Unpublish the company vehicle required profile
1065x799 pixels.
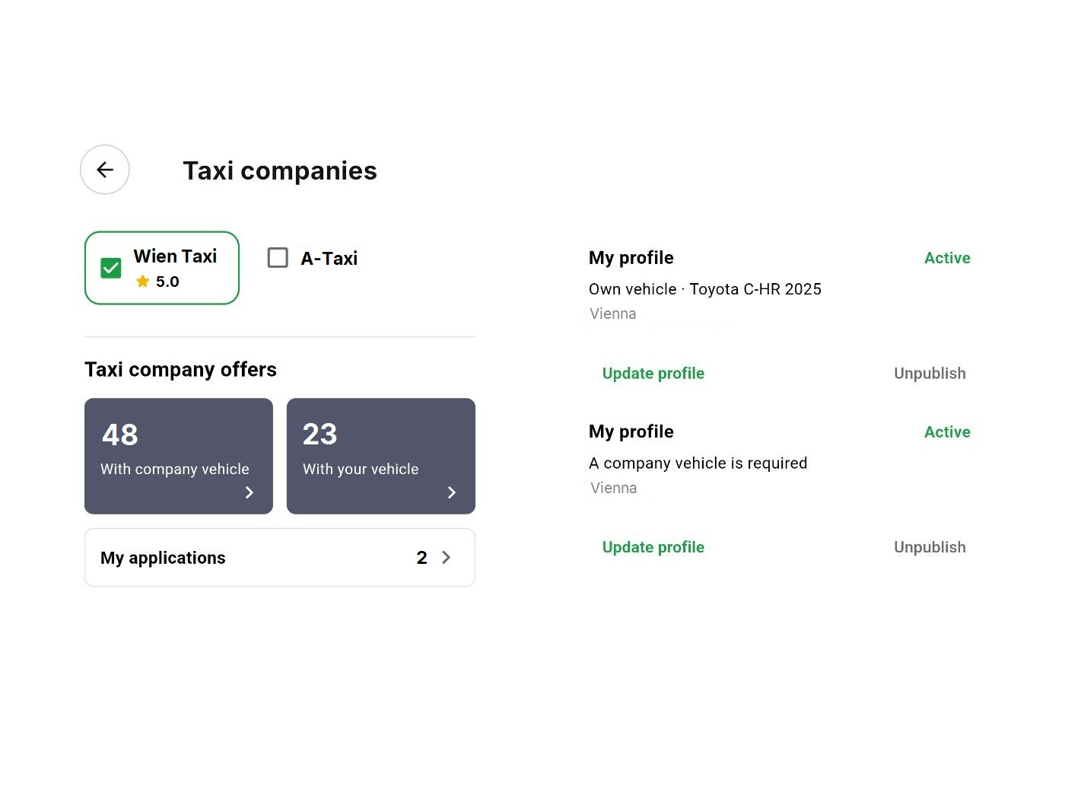(x=930, y=547)
